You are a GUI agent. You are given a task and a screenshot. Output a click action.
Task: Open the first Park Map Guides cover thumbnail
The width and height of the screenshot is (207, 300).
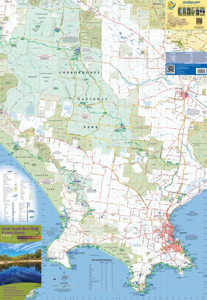coord(180,12)
